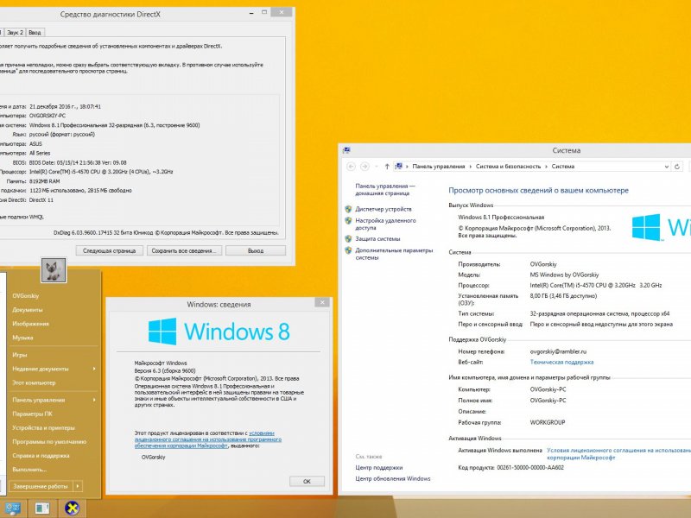Click Следующая страница in DirectX diagnostics
This screenshot has width=691, height=518.
point(110,250)
